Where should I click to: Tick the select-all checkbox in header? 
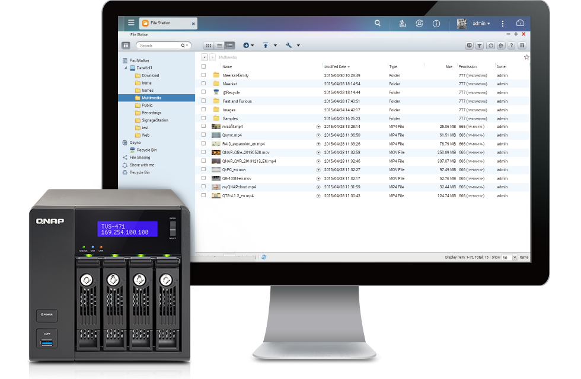tap(203, 66)
